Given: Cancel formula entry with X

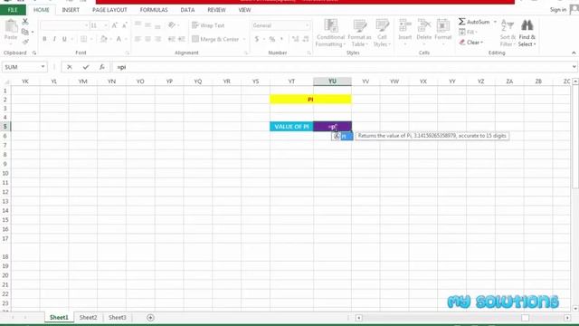Looking at the screenshot, I should (x=70, y=67).
